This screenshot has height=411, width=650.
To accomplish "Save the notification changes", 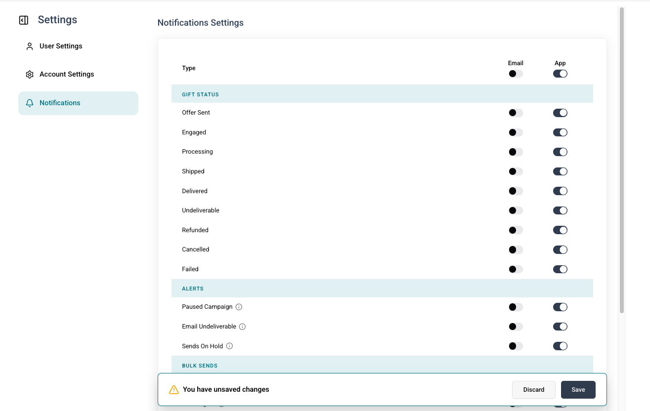I will 578,390.
